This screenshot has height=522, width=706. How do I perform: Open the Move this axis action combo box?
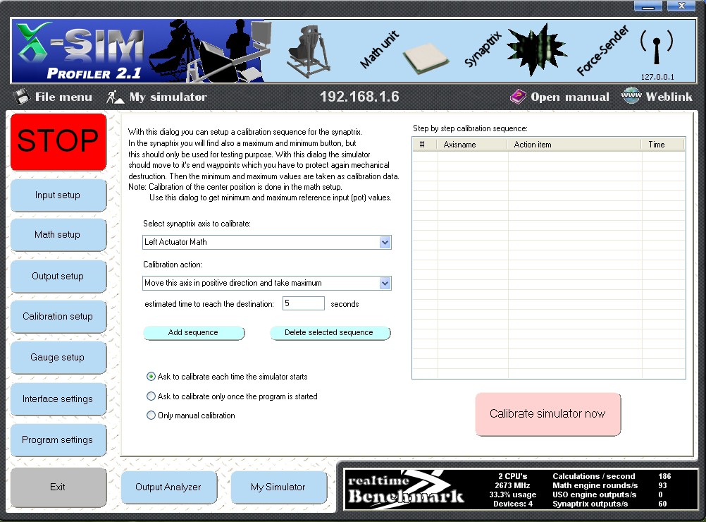click(266, 284)
